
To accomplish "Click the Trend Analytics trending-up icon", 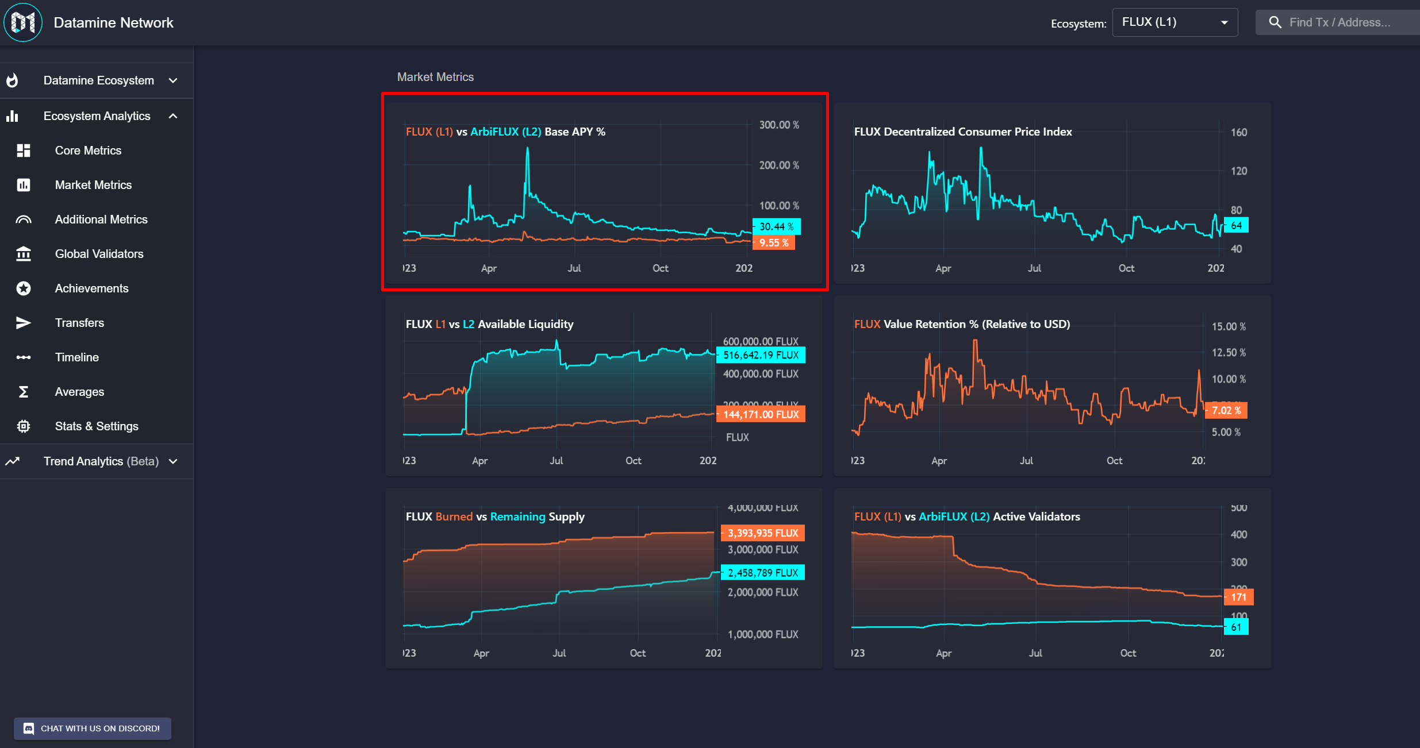I will pyautogui.click(x=13, y=461).
